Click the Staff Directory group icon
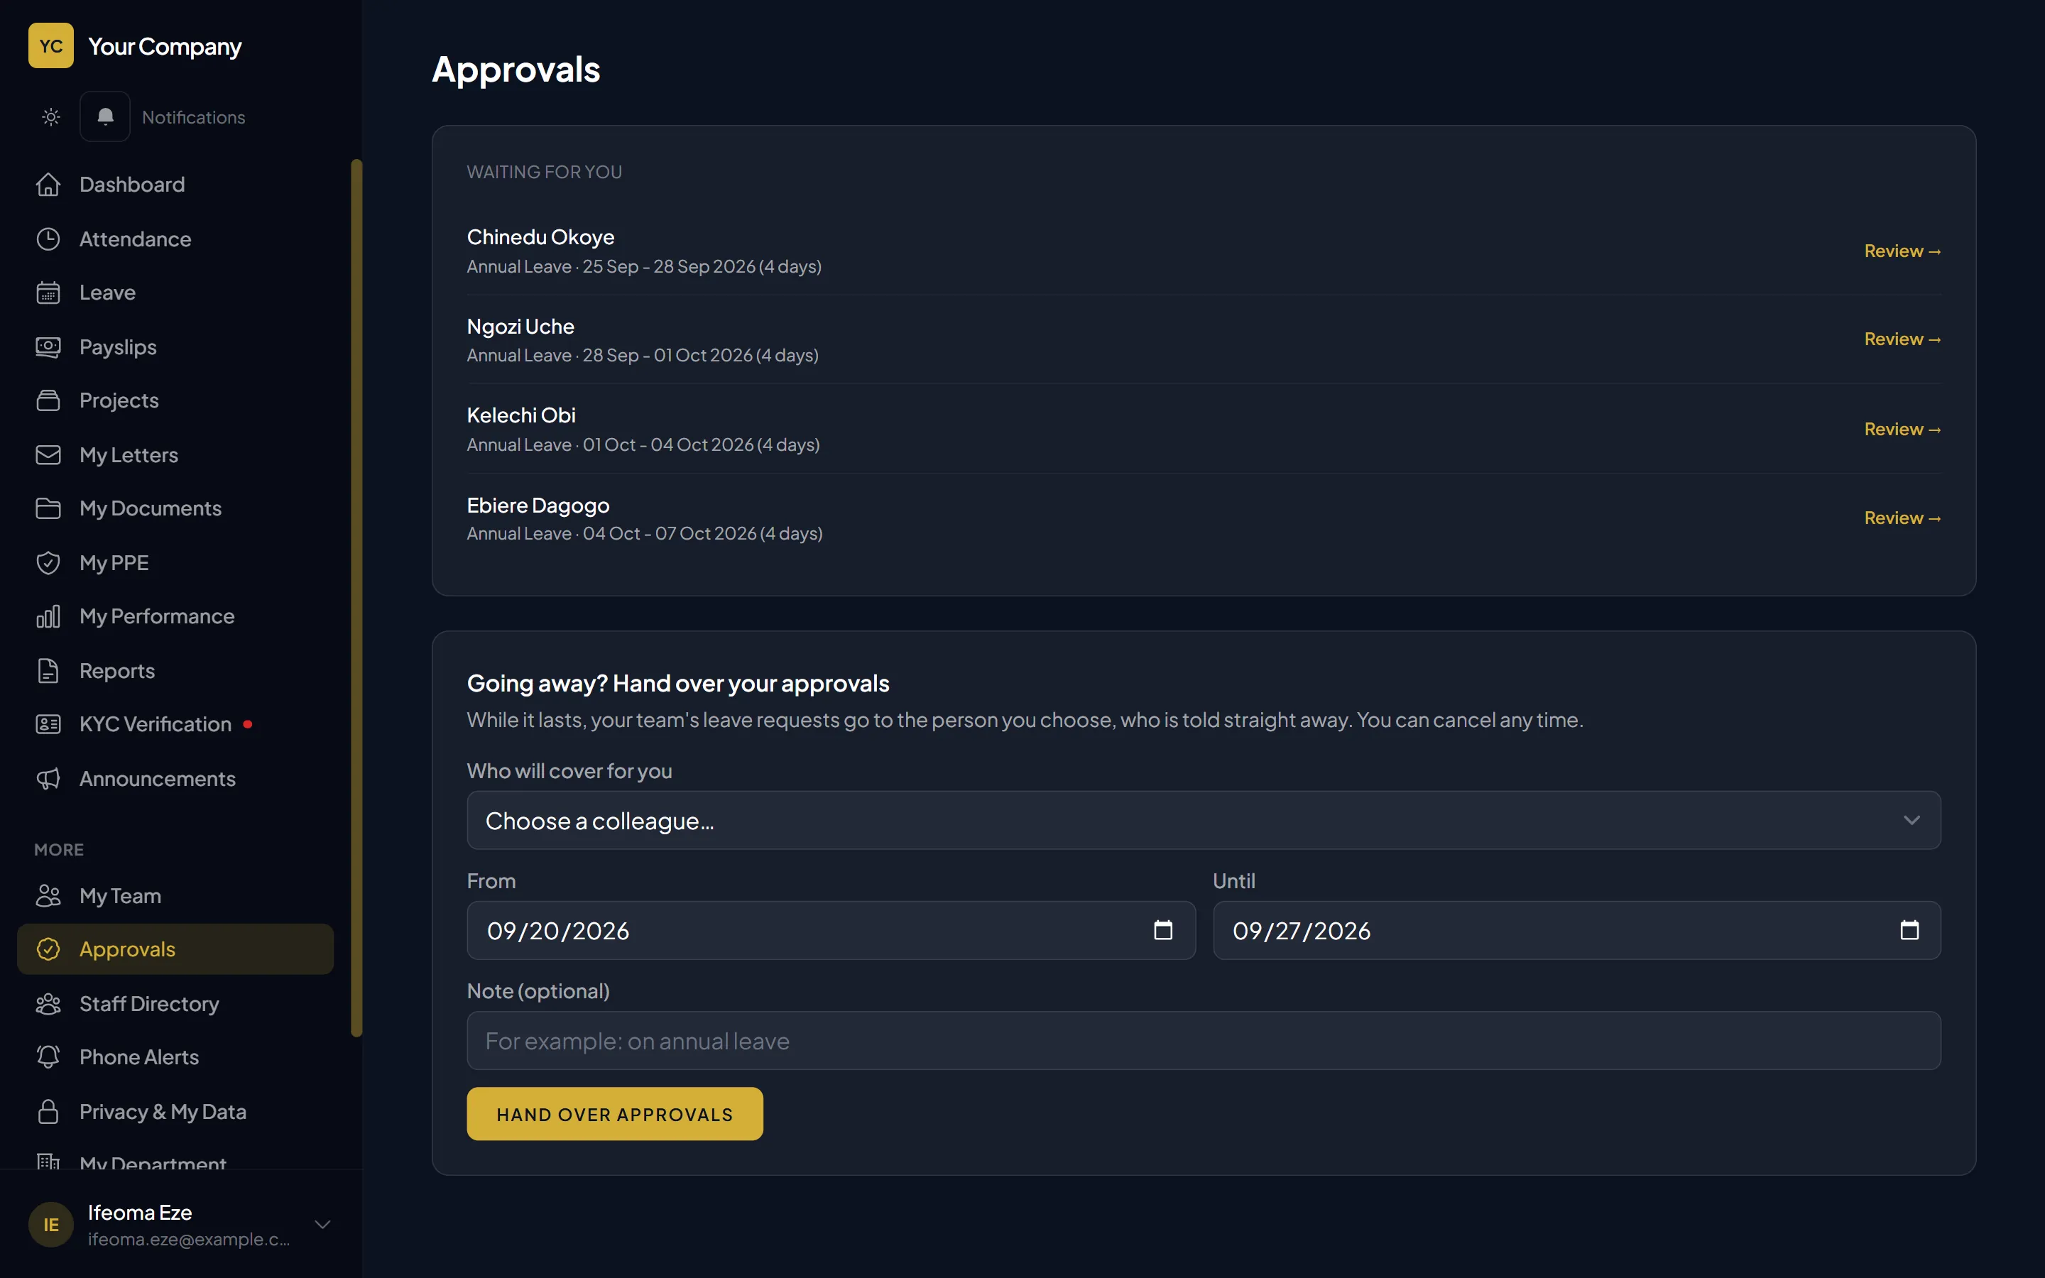 click(48, 1003)
